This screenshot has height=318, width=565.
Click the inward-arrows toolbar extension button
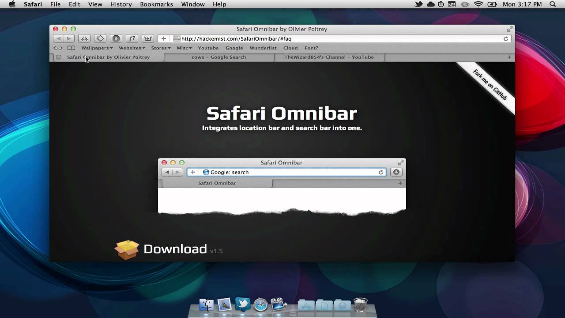click(84, 38)
